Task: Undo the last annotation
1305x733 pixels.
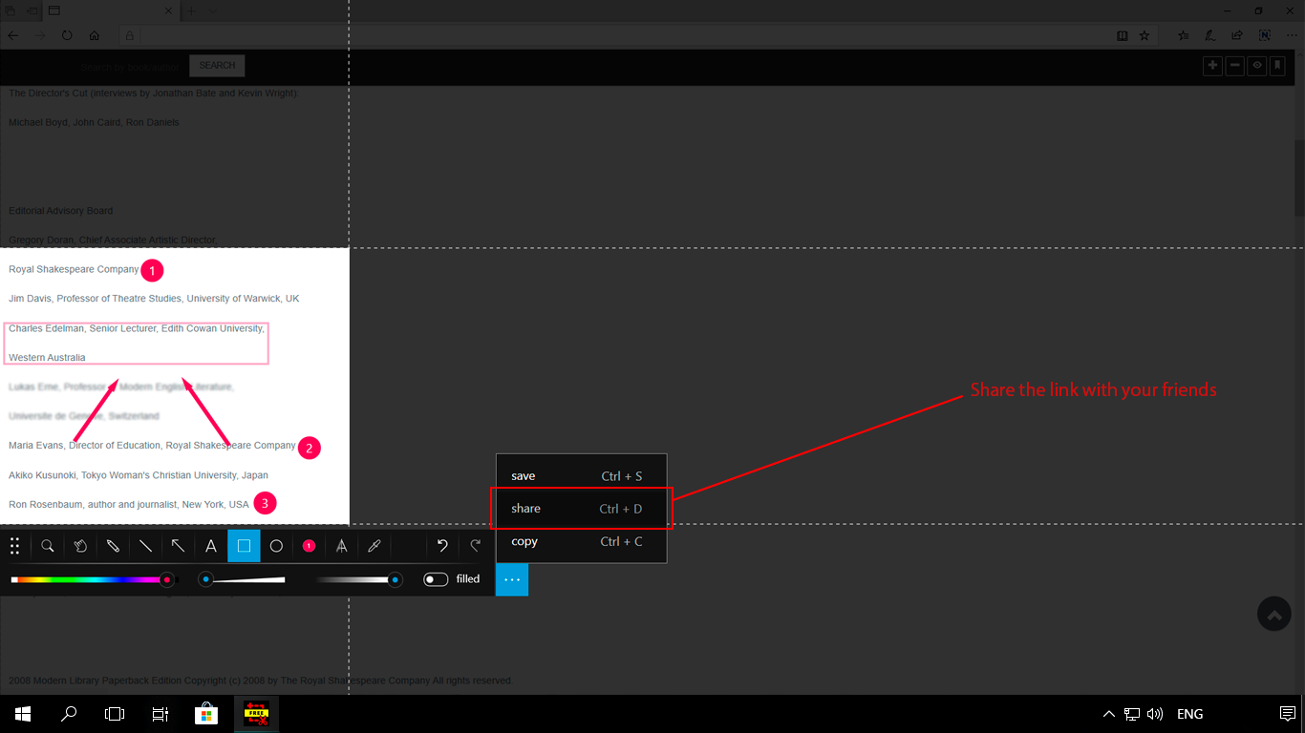Action: tap(441, 546)
